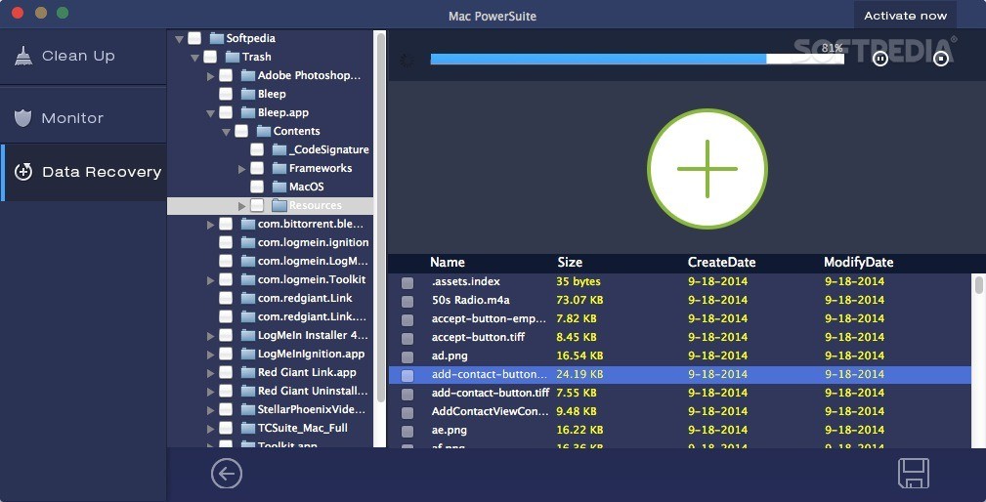The height and width of the screenshot is (502, 986).
Task: Open the Clean Up section
Action: click(83, 56)
